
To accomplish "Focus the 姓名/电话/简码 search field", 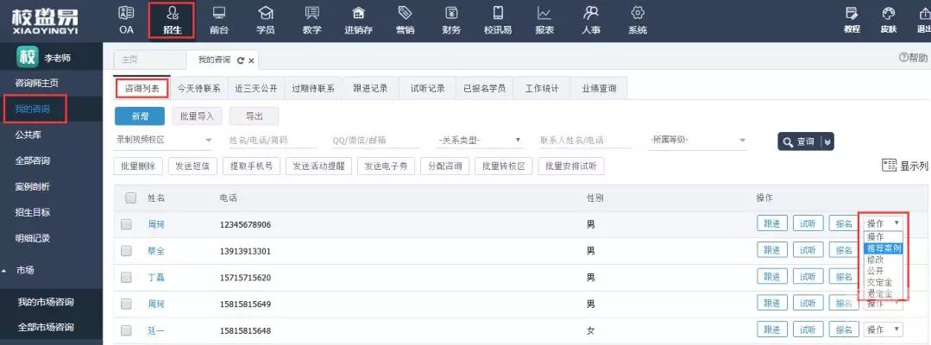I will click(x=271, y=140).
